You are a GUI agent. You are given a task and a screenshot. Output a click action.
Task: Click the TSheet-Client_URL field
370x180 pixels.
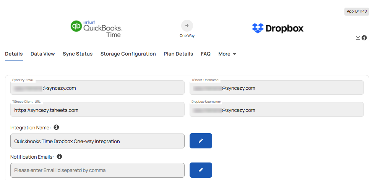pos(97,110)
